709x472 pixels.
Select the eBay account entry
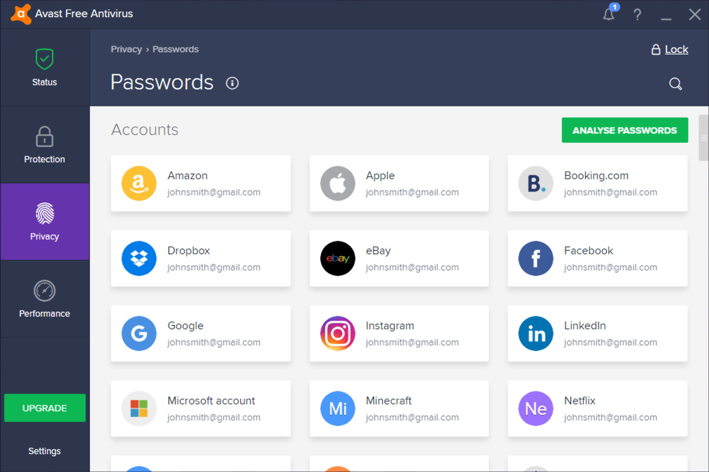399,258
